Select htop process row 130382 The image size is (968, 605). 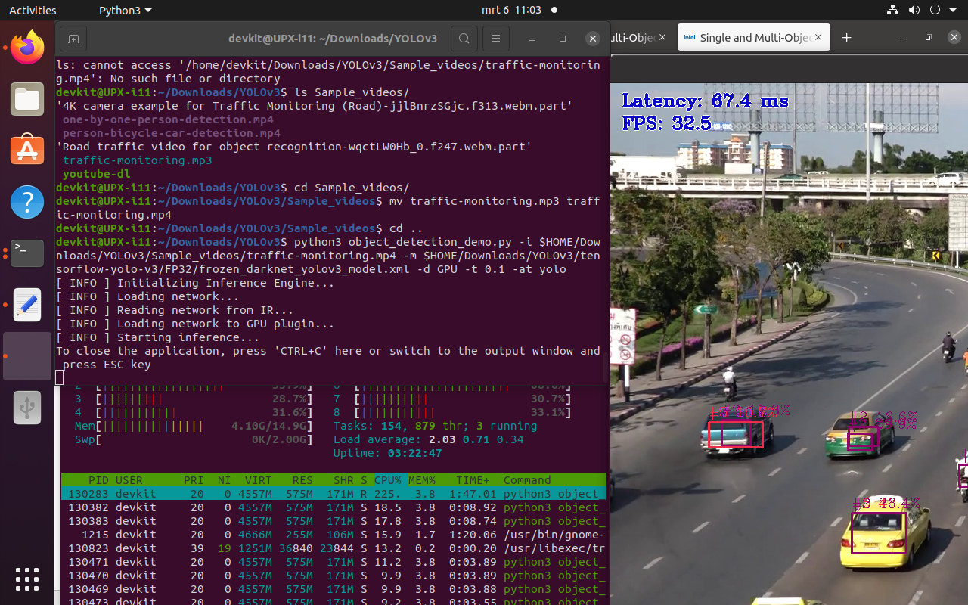[x=334, y=507]
